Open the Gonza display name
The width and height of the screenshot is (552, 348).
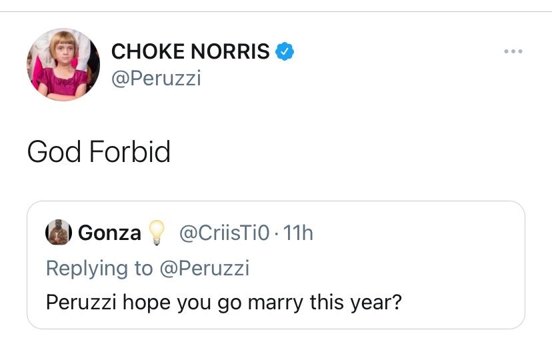109,233
